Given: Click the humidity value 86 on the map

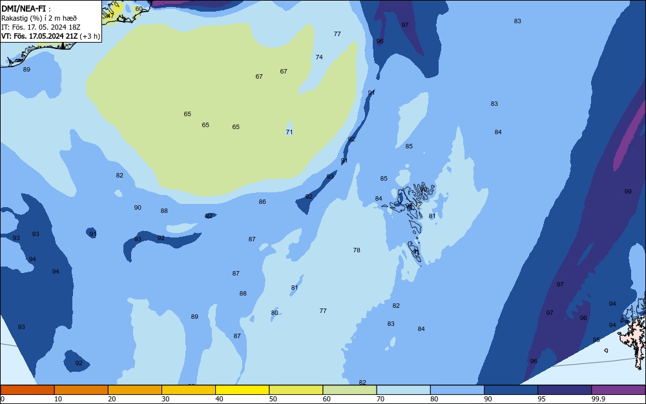Looking at the screenshot, I should pyautogui.click(x=262, y=201).
